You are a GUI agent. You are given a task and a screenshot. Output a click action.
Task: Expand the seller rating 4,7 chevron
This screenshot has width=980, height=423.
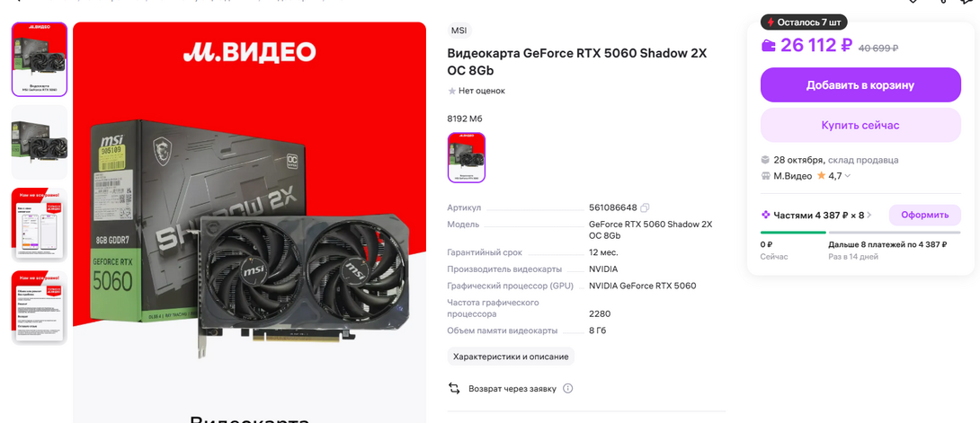tap(848, 176)
